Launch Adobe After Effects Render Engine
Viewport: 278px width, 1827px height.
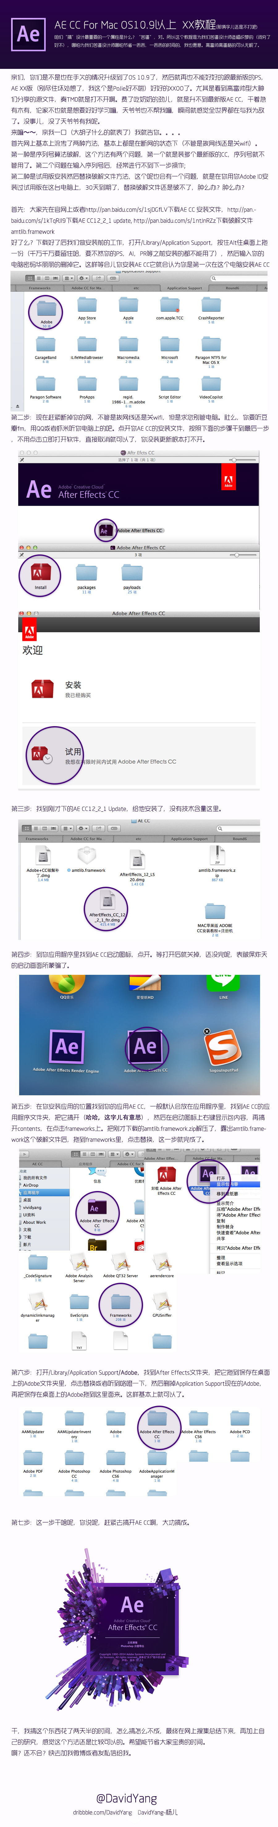pos(66,1050)
